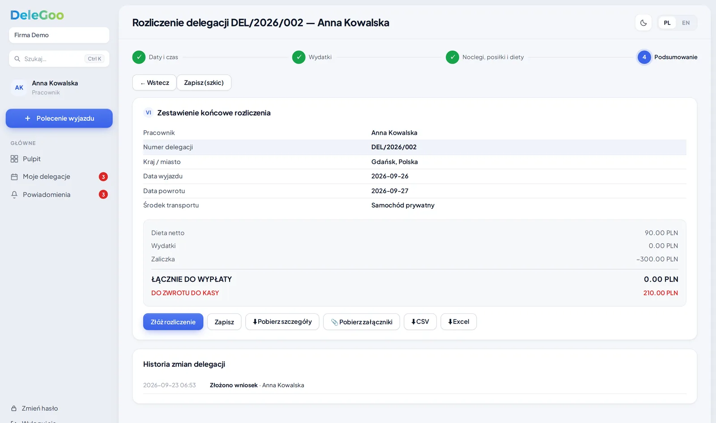716x423 pixels.
Task: Click Moje delegacje badge showing 3
Action: click(103, 177)
